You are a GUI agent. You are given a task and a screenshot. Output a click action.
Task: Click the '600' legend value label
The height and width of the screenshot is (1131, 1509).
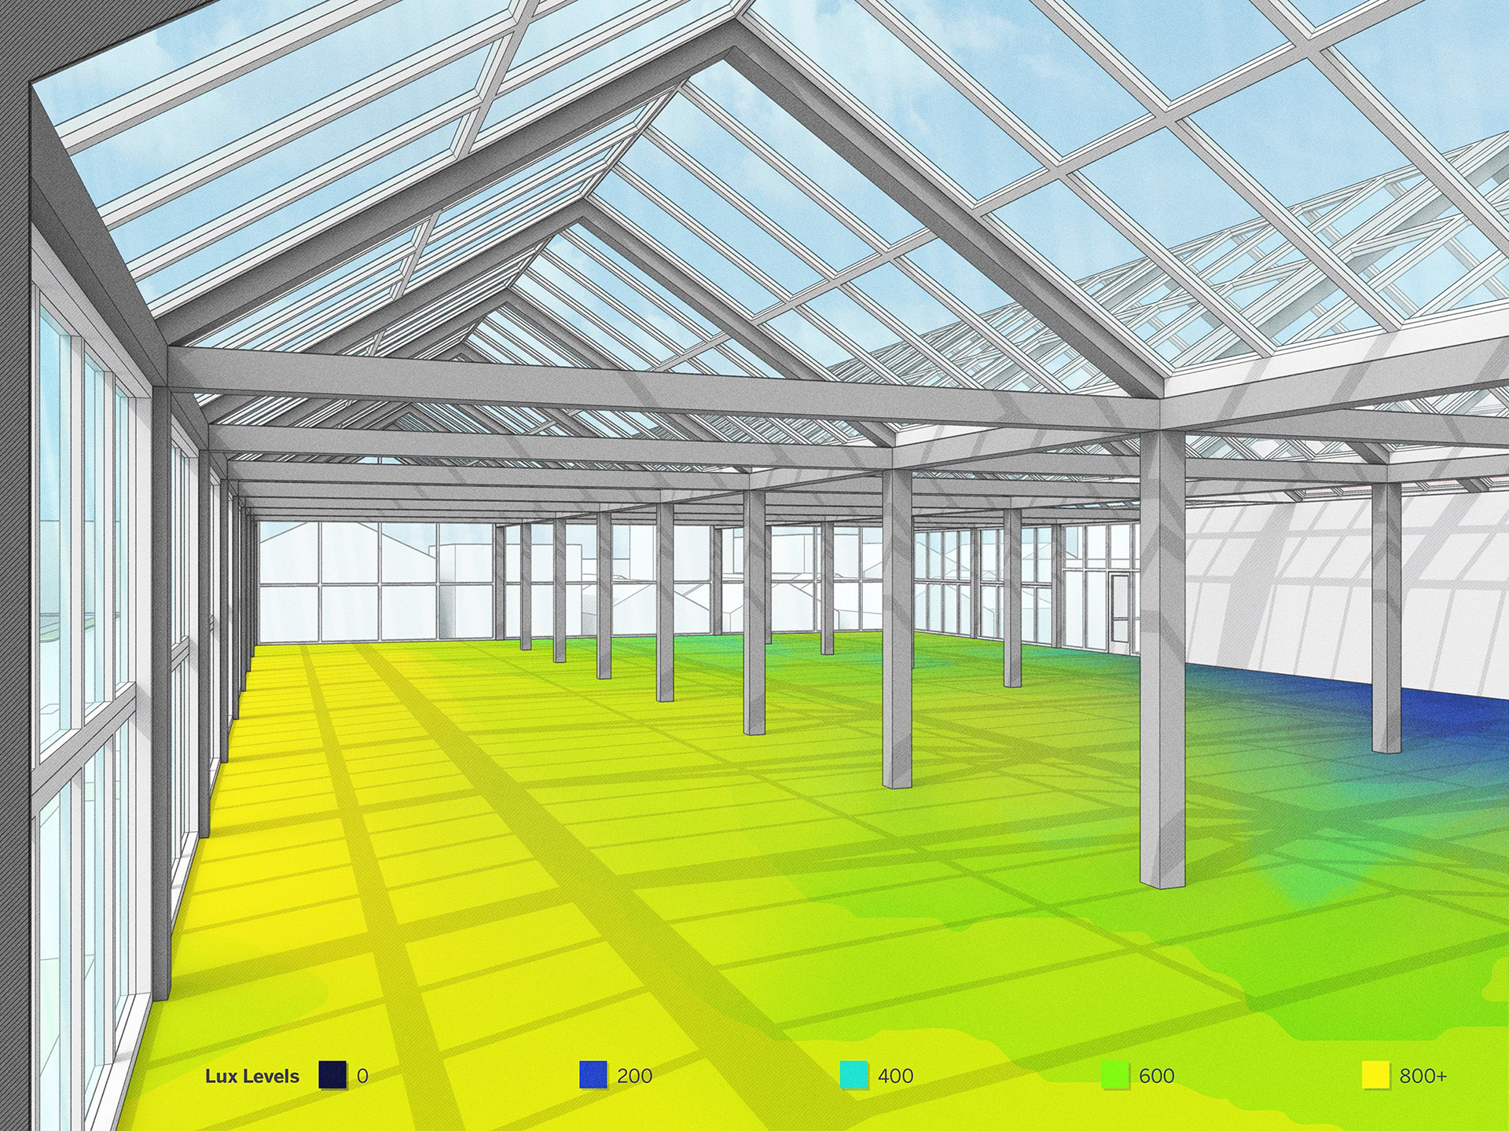pyautogui.click(x=1156, y=1076)
